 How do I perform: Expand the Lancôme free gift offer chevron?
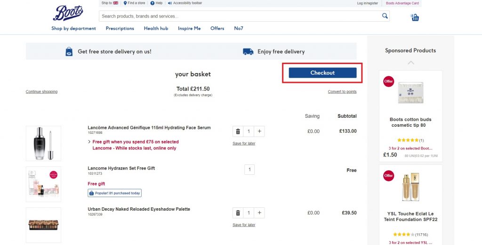point(89,142)
